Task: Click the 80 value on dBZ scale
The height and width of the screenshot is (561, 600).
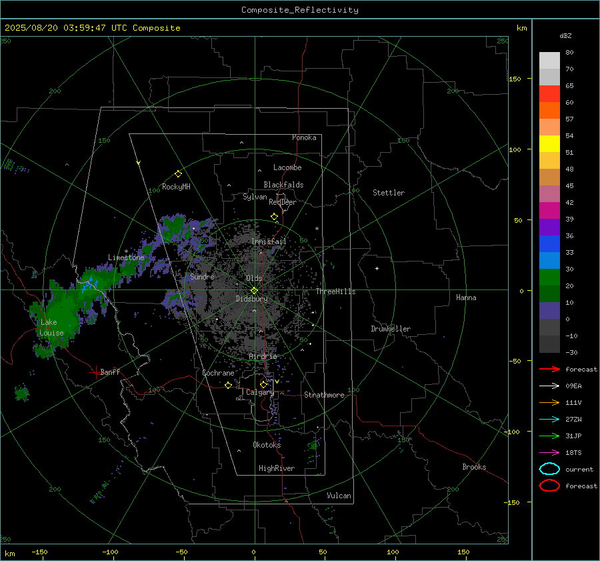Action: tap(569, 53)
